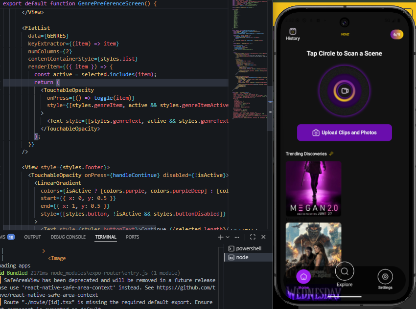Select powershell from the terminal list
Image resolution: width=416 pixels, height=309 pixels.
click(245, 248)
